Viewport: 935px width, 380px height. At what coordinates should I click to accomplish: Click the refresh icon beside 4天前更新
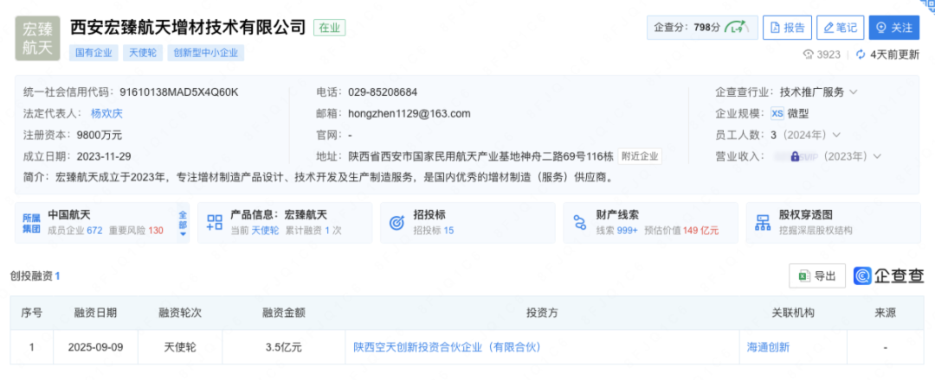point(861,54)
